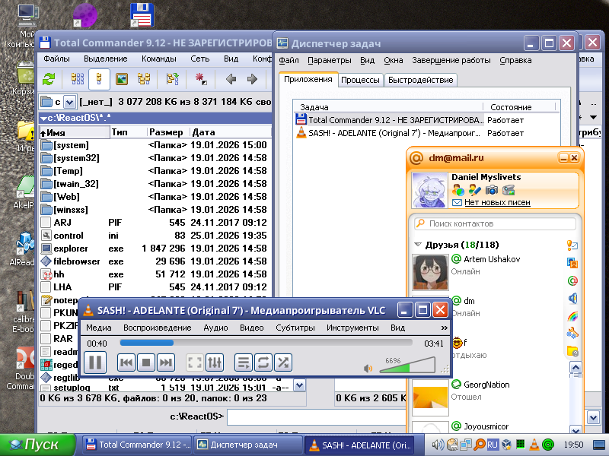Image resolution: width=609 pixels, height=456 pixels.
Task: Open Мой компьютер desktop icon
Action: pyautogui.click(x=27, y=25)
